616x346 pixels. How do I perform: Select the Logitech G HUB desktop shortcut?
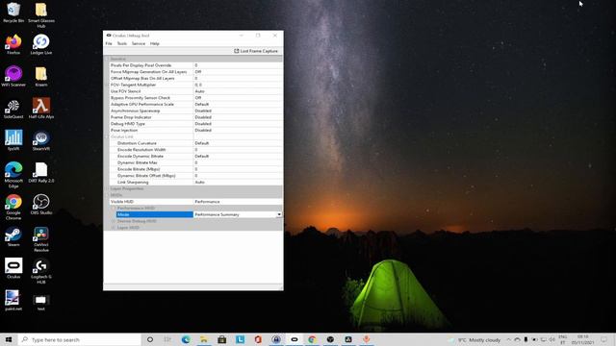point(41,271)
